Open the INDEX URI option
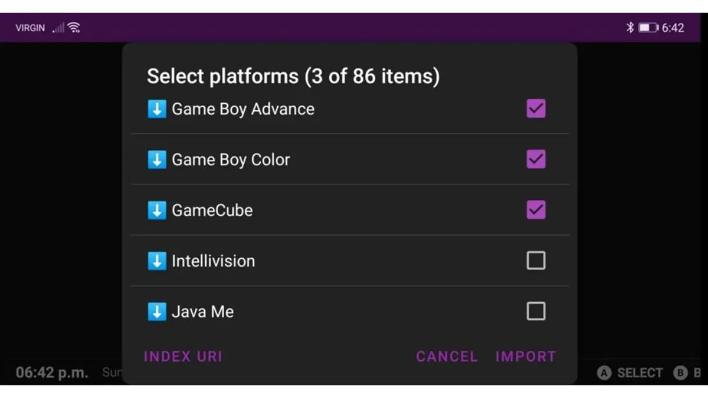 183,356
